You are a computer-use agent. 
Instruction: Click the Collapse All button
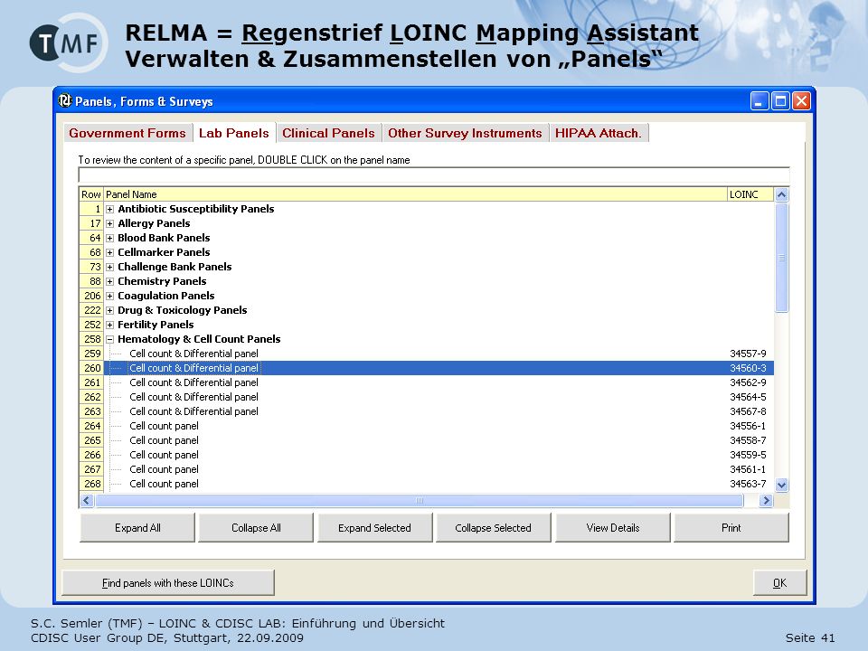click(256, 527)
